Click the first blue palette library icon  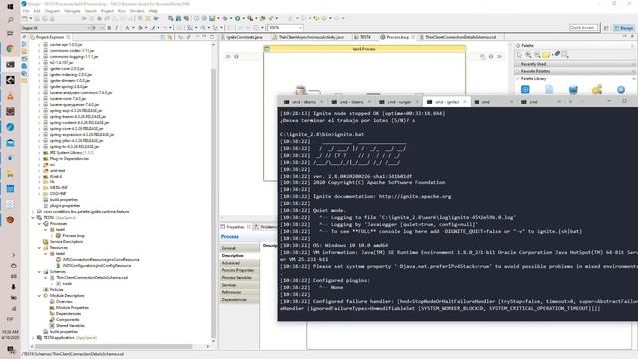[525, 89]
